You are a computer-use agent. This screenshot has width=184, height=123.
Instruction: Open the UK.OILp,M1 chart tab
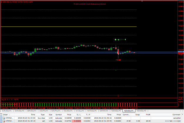click(80, 111)
